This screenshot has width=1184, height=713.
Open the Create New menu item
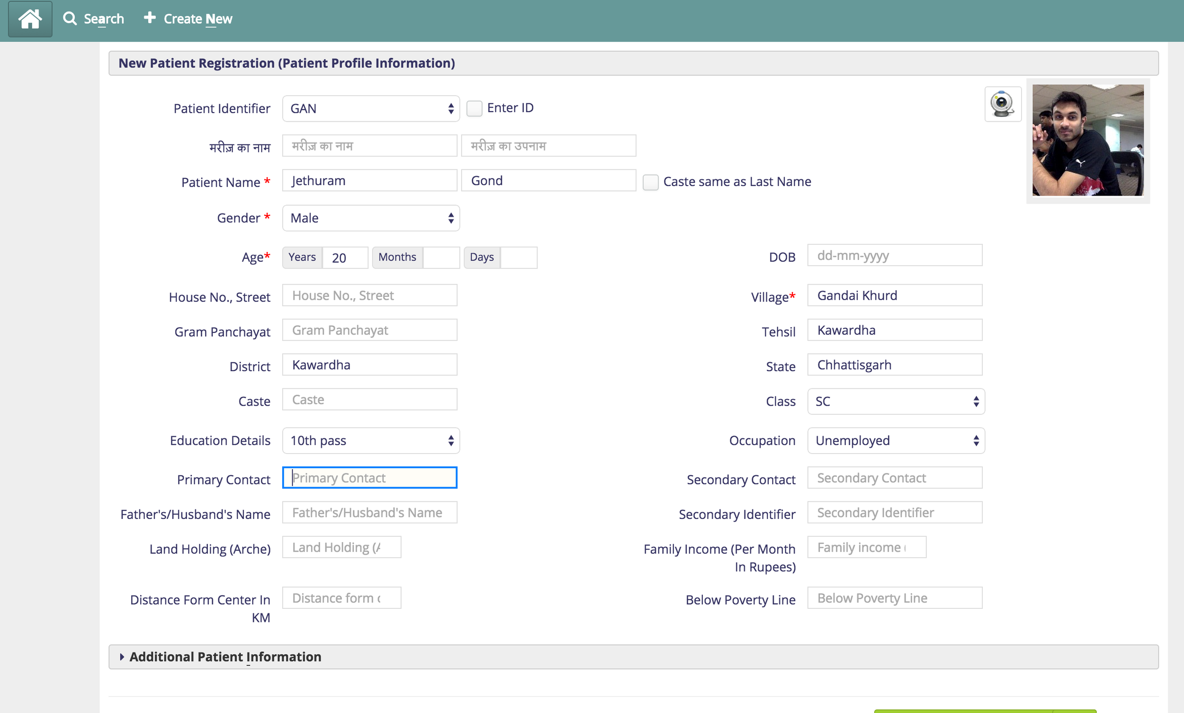coord(198,19)
